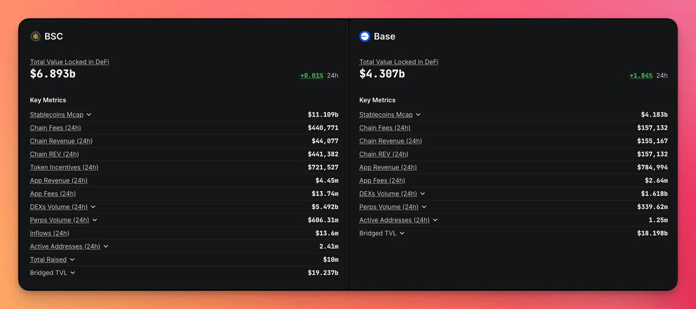Expand Active Addresses (24h) chevron in Base panel
Screen dimensions: 696x309
pyautogui.click(x=436, y=220)
